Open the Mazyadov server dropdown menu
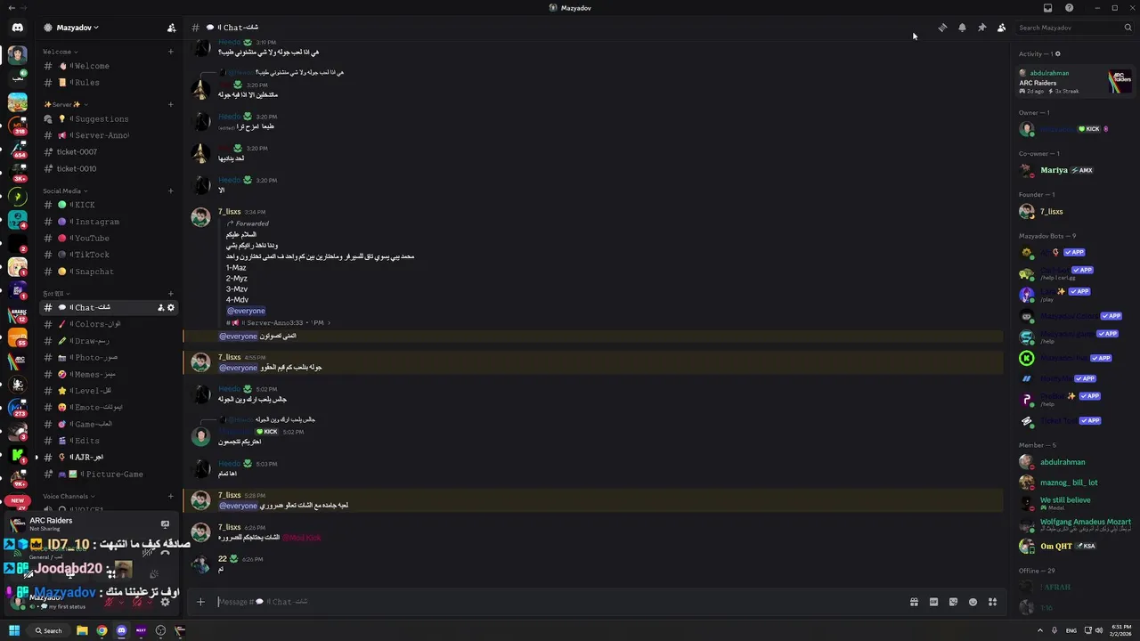 click(75, 28)
